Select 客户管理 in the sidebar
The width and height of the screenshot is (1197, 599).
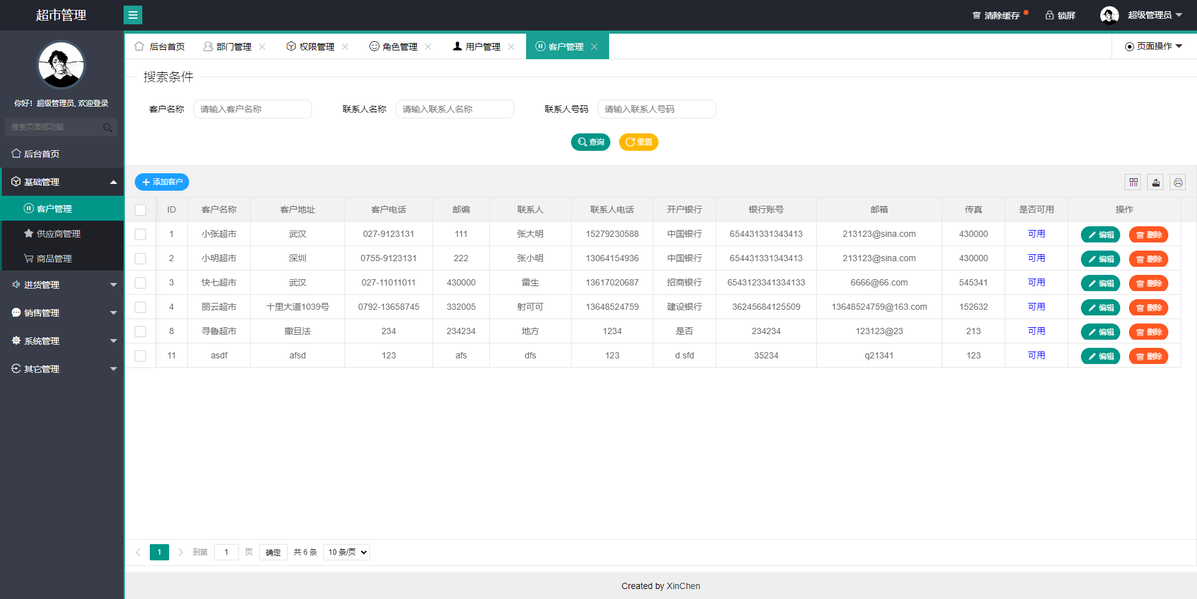click(x=62, y=209)
